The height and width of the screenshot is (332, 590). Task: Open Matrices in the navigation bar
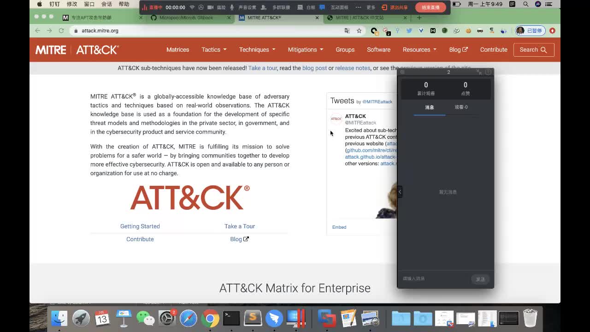pyautogui.click(x=178, y=50)
